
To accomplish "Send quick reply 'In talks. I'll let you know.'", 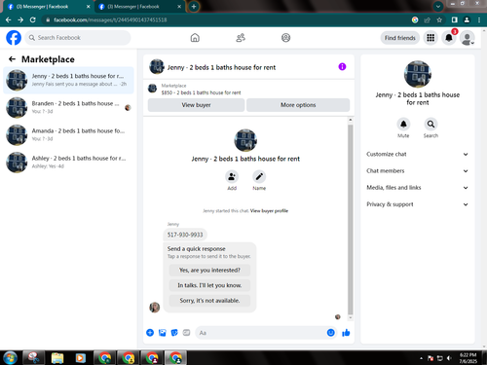I will pos(209,285).
